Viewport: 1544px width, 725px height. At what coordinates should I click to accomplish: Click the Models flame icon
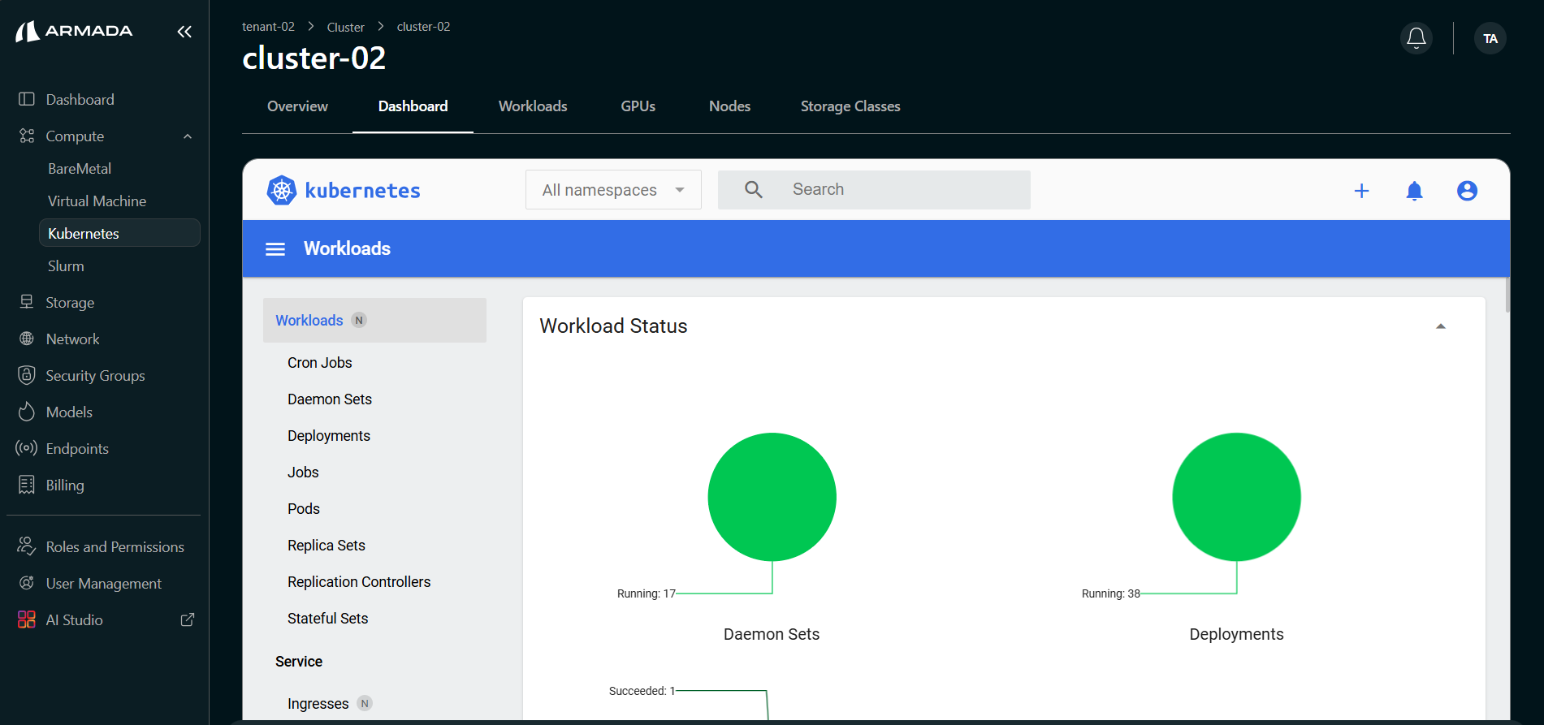point(27,412)
